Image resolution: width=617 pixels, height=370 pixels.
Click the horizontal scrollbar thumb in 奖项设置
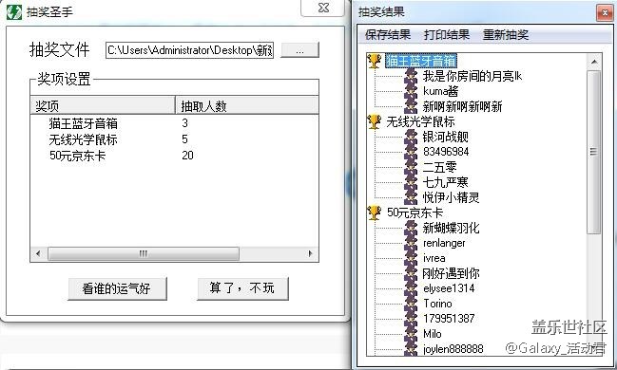[x=144, y=253]
